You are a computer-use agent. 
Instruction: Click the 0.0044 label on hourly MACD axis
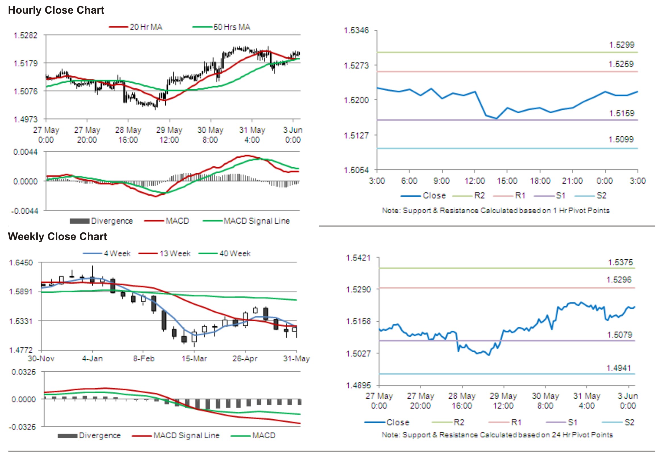(26, 152)
